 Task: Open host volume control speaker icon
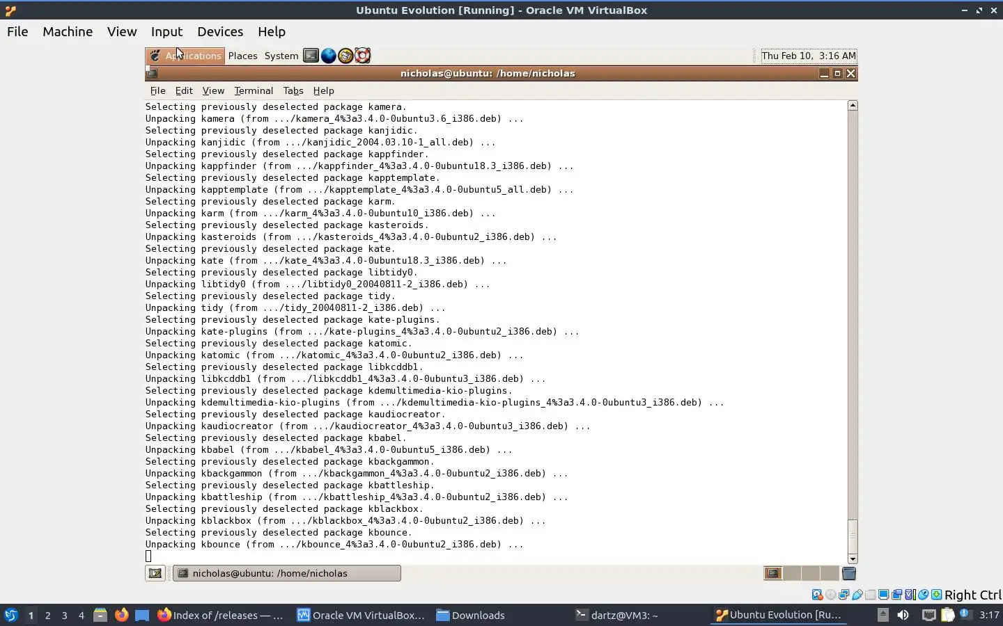tap(903, 615)
